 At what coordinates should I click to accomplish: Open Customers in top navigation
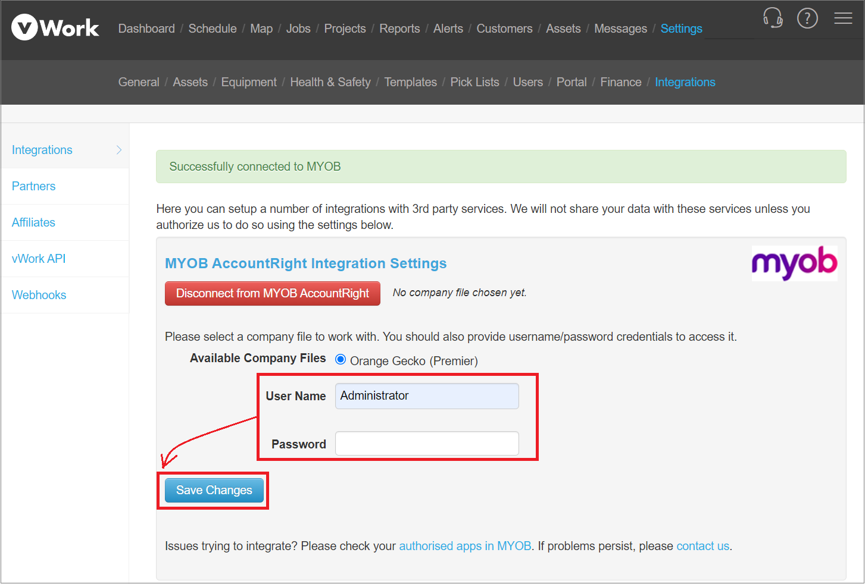click(504, 29)
